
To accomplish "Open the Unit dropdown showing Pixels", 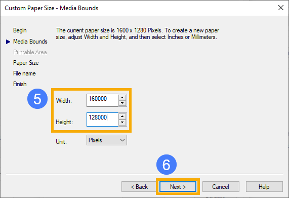I will click(107, 140).
